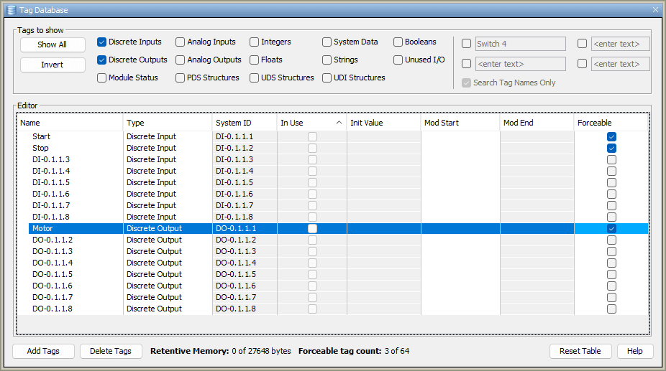Screen dimensions: 666x371
Task: Check Forceable for DO-0.1.1.2
Action: click(611, 240)
